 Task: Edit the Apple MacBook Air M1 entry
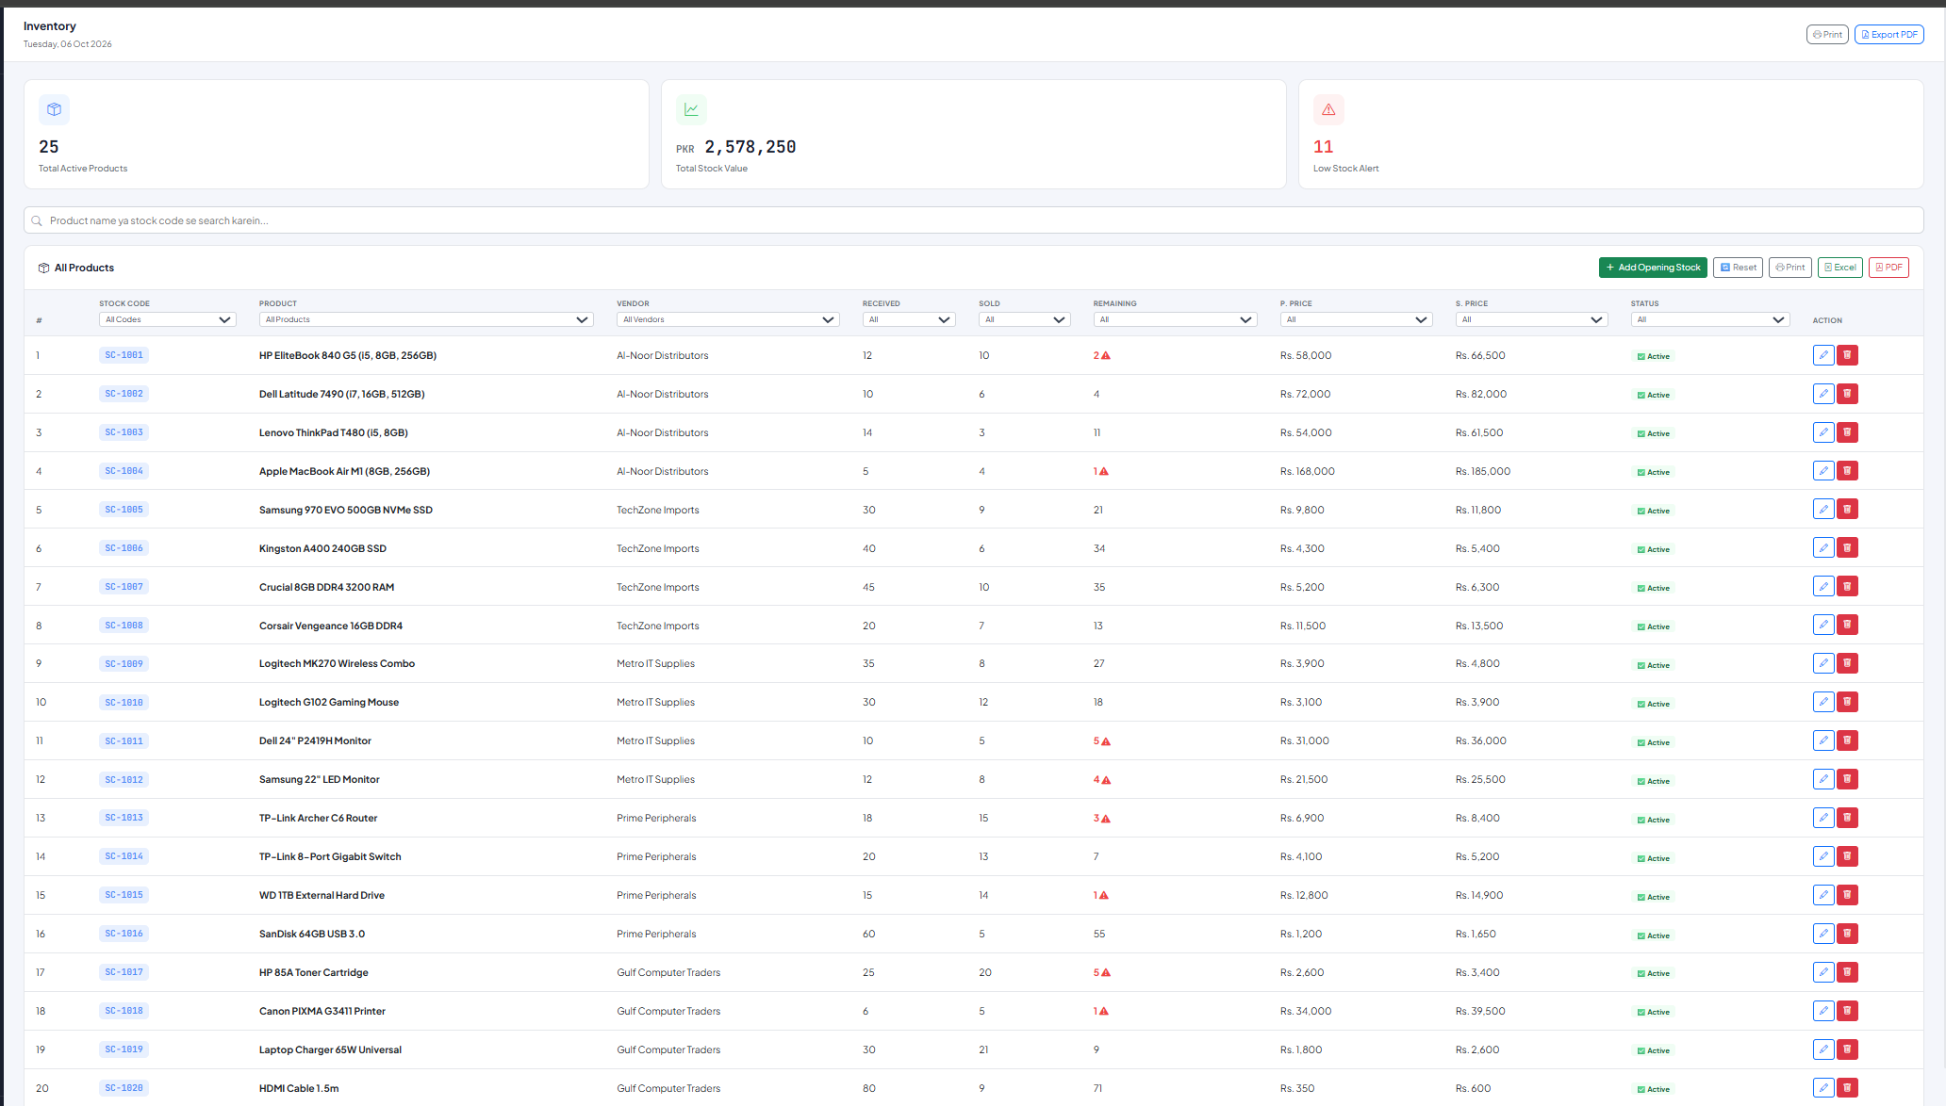pyautogui.click(x=1823, y=471)
